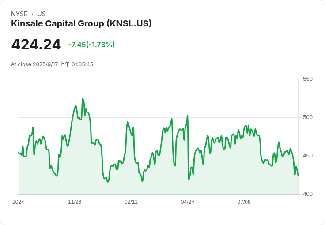
Task: Click the 500 y-axis label
Action: click(308, 117)
